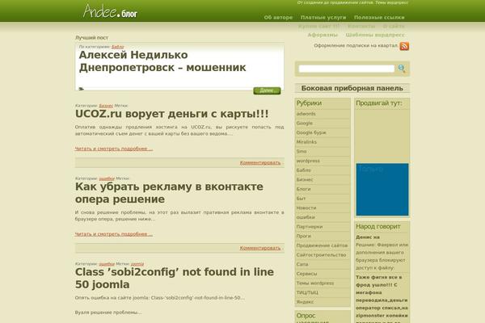This screenshot has height=323, width=485.
Task: Select the Быт rubric
Action: 301,199
